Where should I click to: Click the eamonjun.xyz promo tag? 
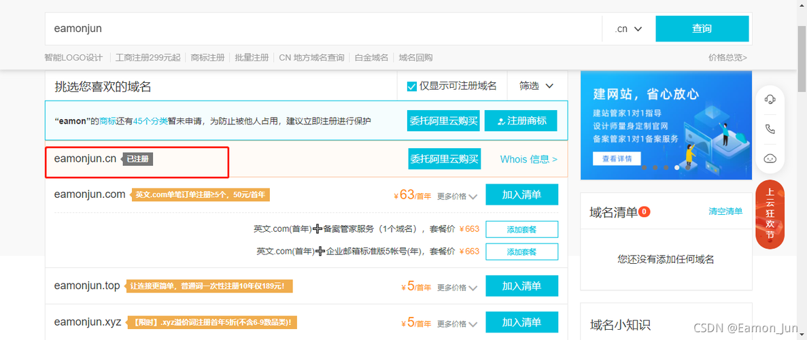tap(212, 323)
